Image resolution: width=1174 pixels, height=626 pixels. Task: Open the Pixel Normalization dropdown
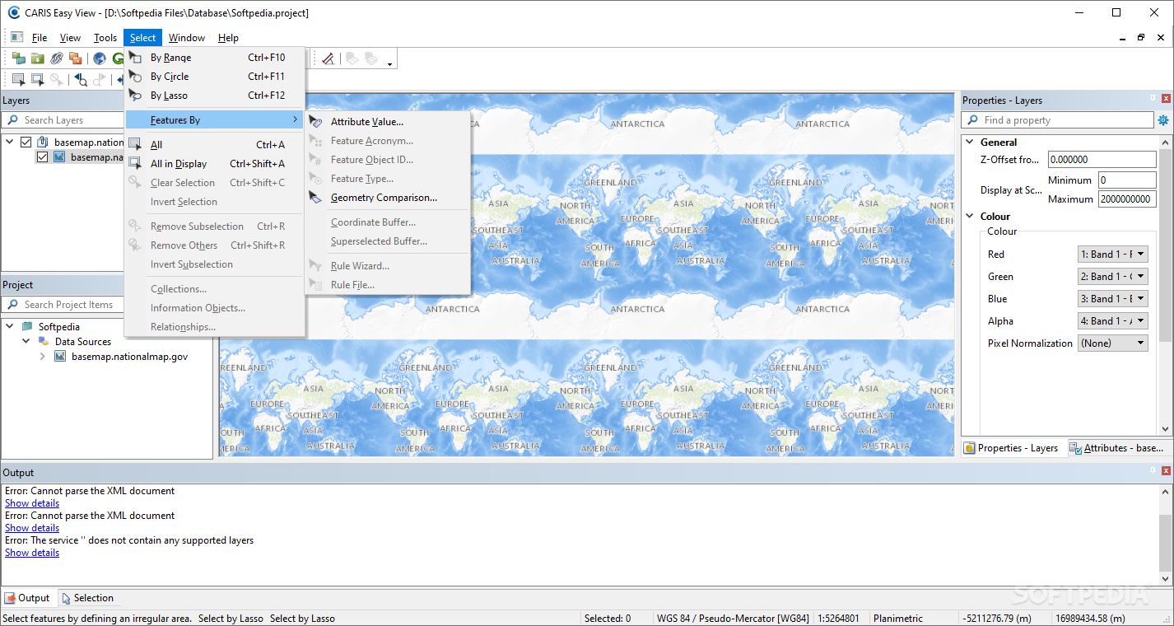(1113, 343)
